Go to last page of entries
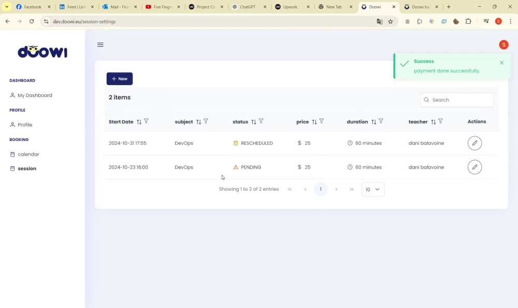Screen dimensions: 518x308 352,189
